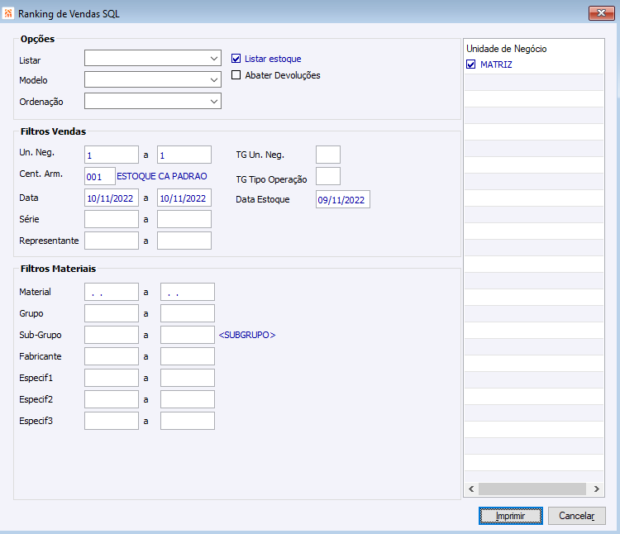Click the first Material code field

click(111, 292)
